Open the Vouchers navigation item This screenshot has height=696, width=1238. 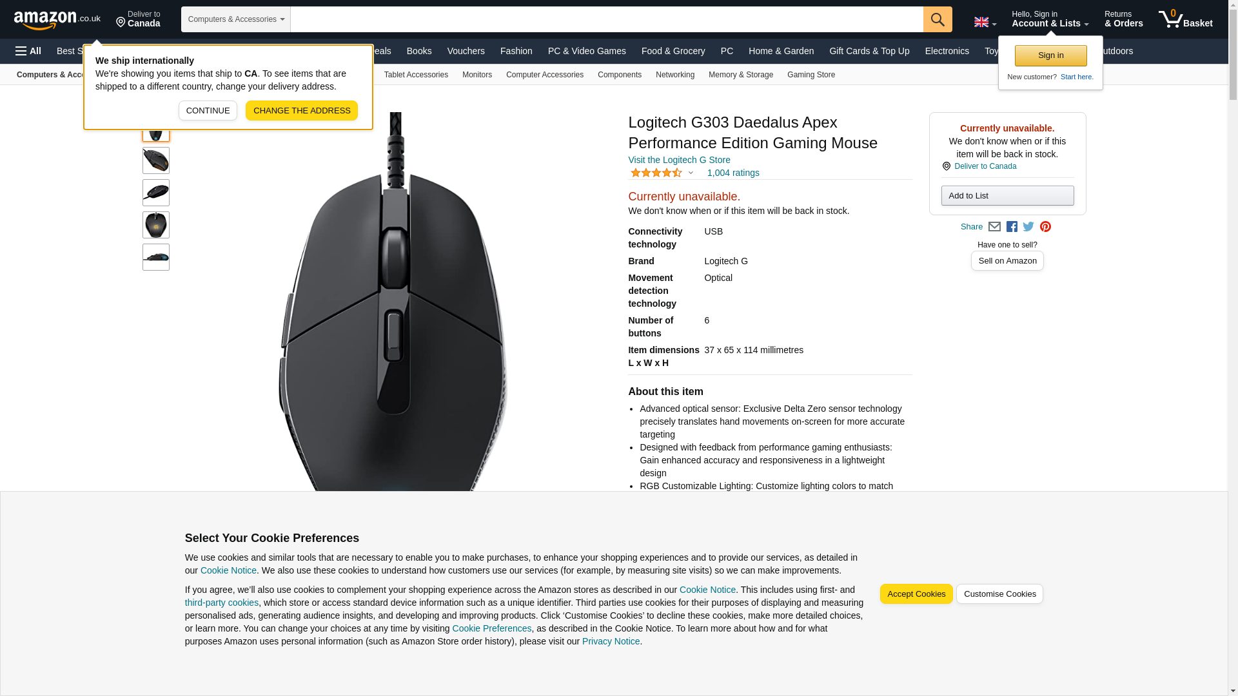[466, 51]
